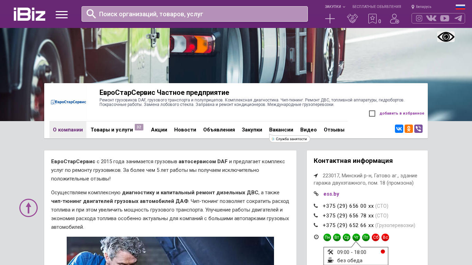Open the Telegram icon in header

[458, 18]
